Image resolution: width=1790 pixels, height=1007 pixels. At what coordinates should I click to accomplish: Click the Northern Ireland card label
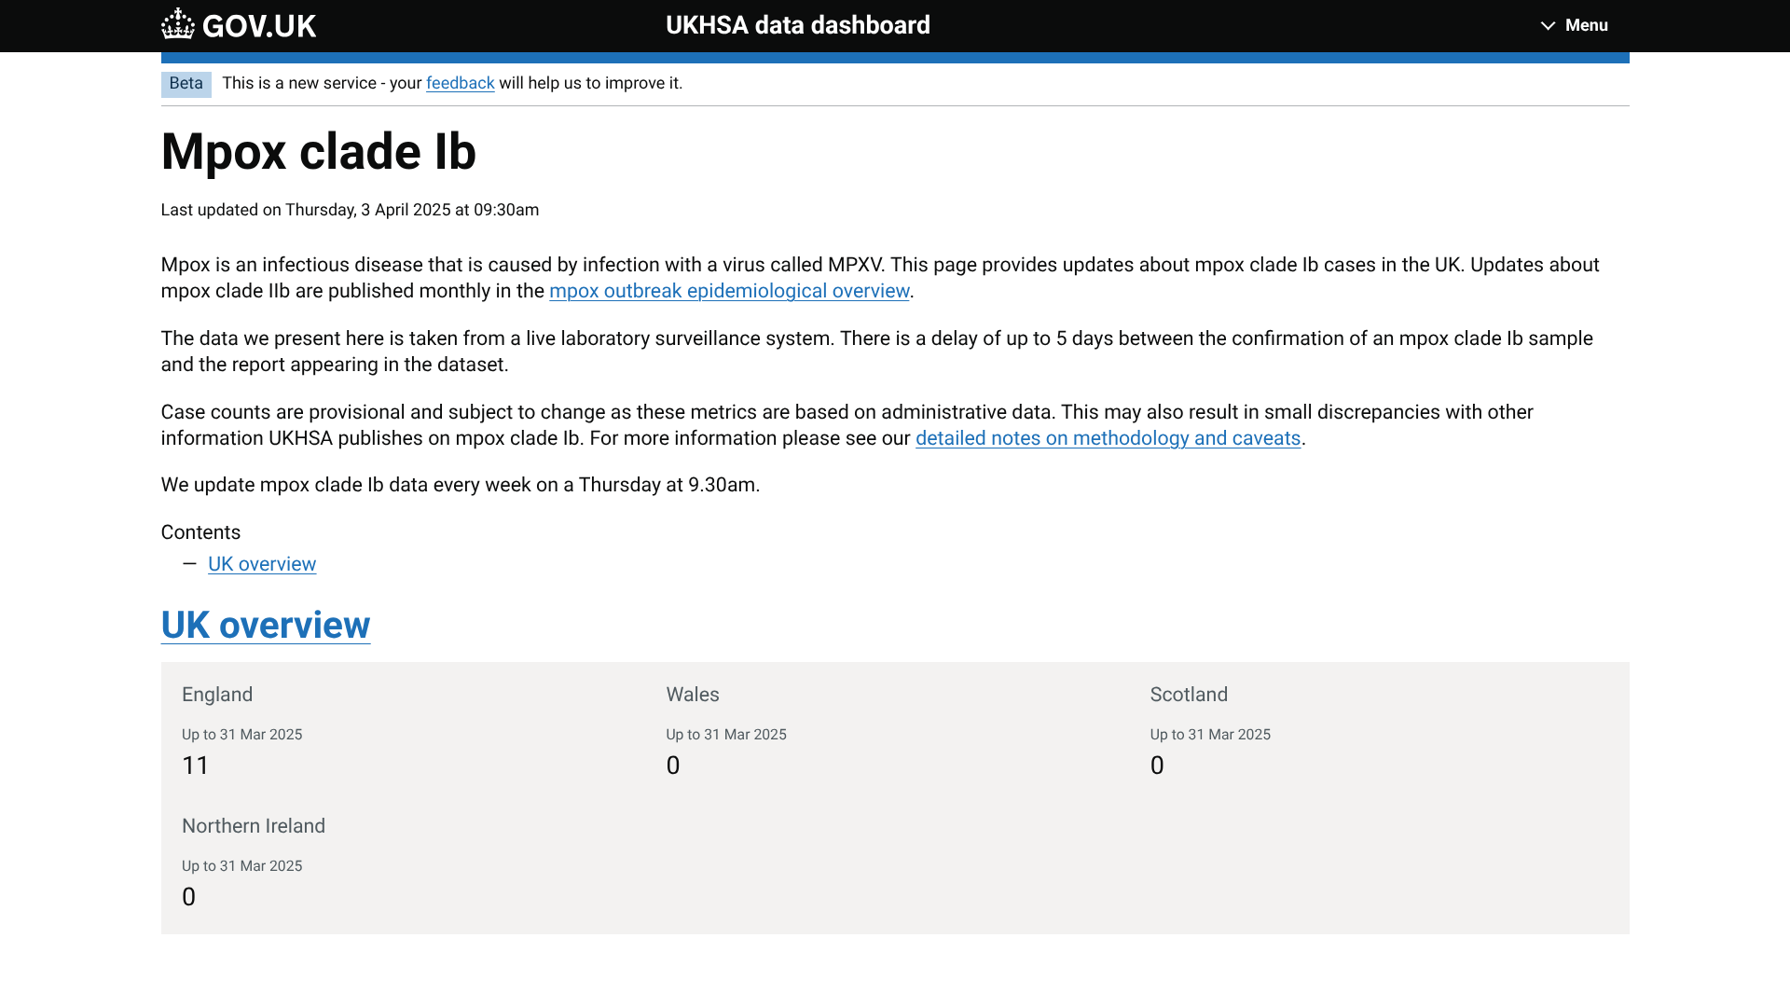pos(254,826)
